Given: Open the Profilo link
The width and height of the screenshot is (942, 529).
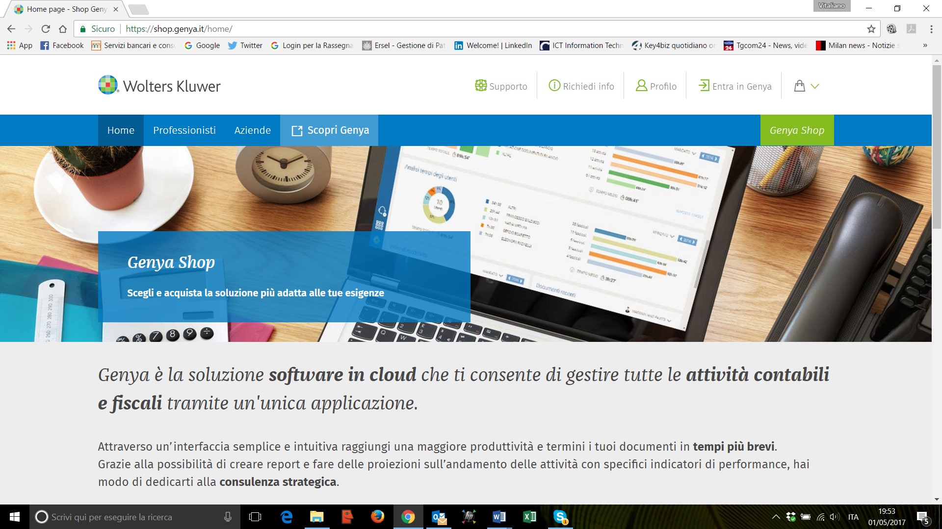Looking at the screenshot, I should point(656,86).
